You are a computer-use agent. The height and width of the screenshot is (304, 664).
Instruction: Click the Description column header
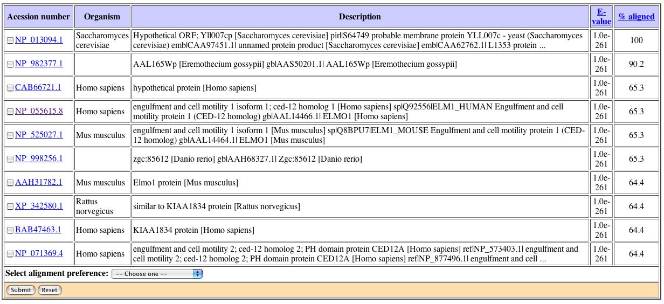point(360,17)
